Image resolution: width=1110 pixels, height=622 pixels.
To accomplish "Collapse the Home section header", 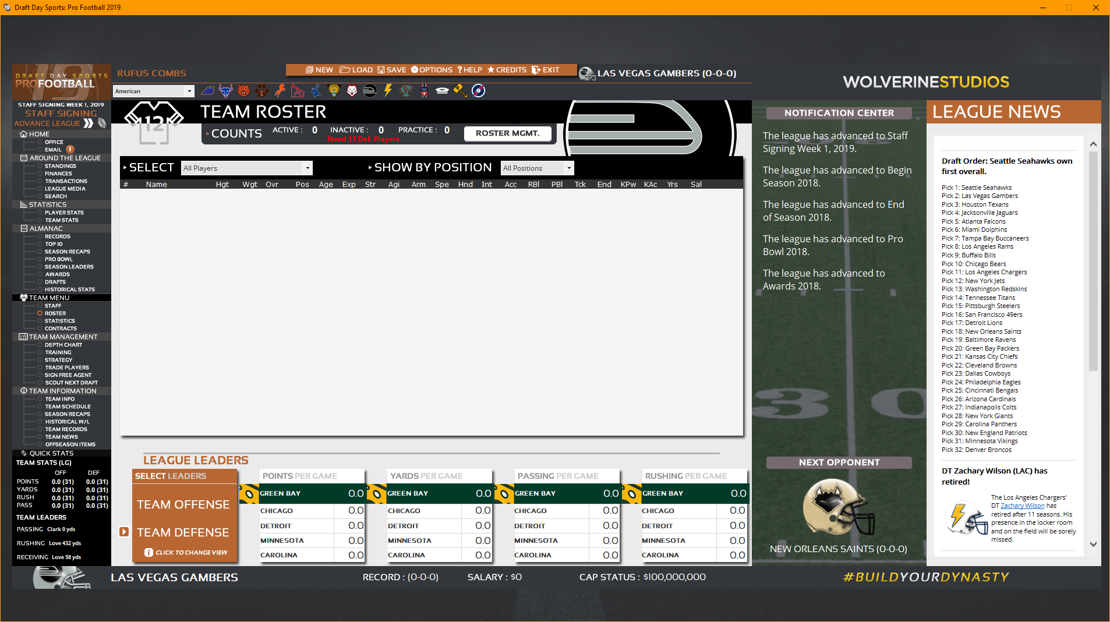I will [x=62, y=134].
